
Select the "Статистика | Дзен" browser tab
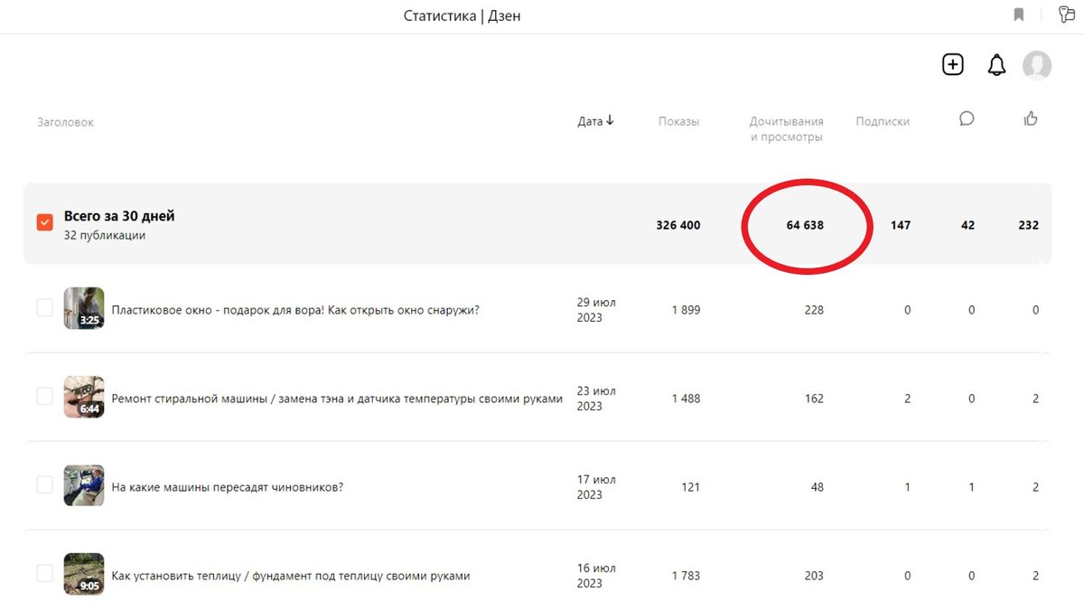pos(463,15)
